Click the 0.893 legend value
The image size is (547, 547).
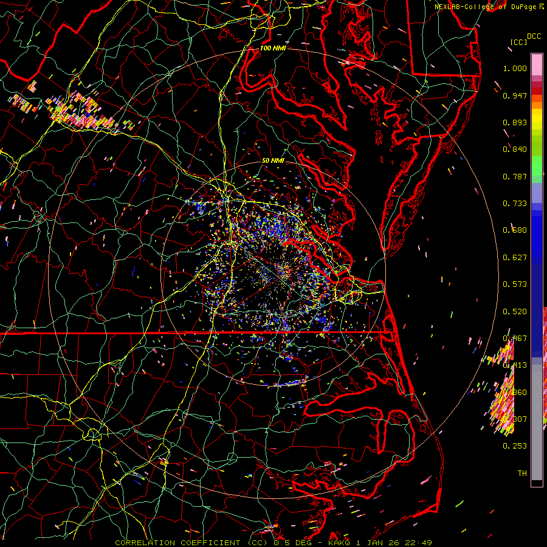pyautogui.click(x=515, y=122)
